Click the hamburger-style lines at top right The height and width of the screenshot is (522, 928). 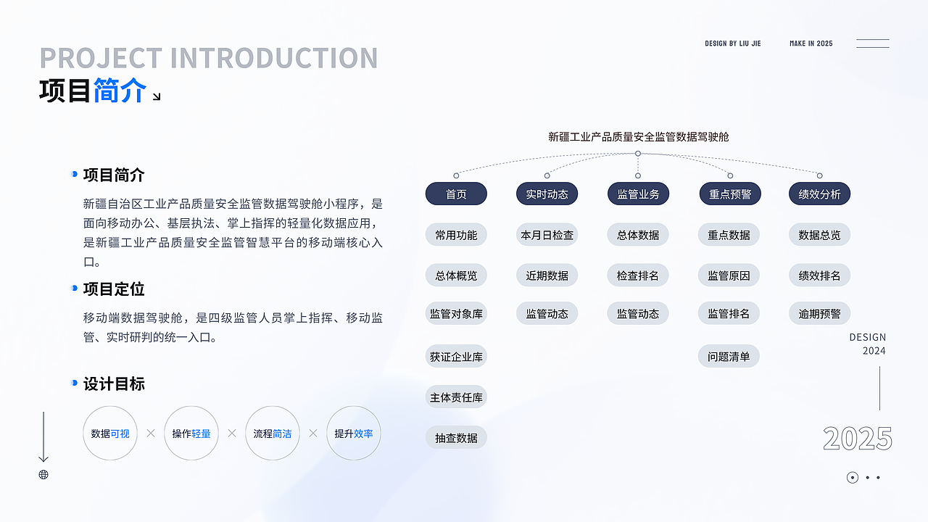(x=873, y=43)
